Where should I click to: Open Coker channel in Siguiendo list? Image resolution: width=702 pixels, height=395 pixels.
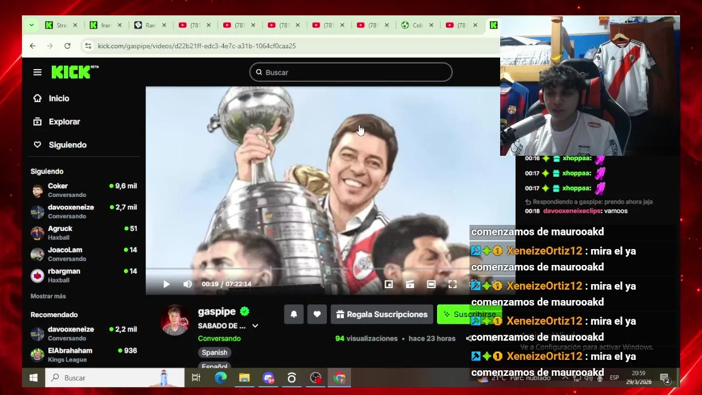84,190
